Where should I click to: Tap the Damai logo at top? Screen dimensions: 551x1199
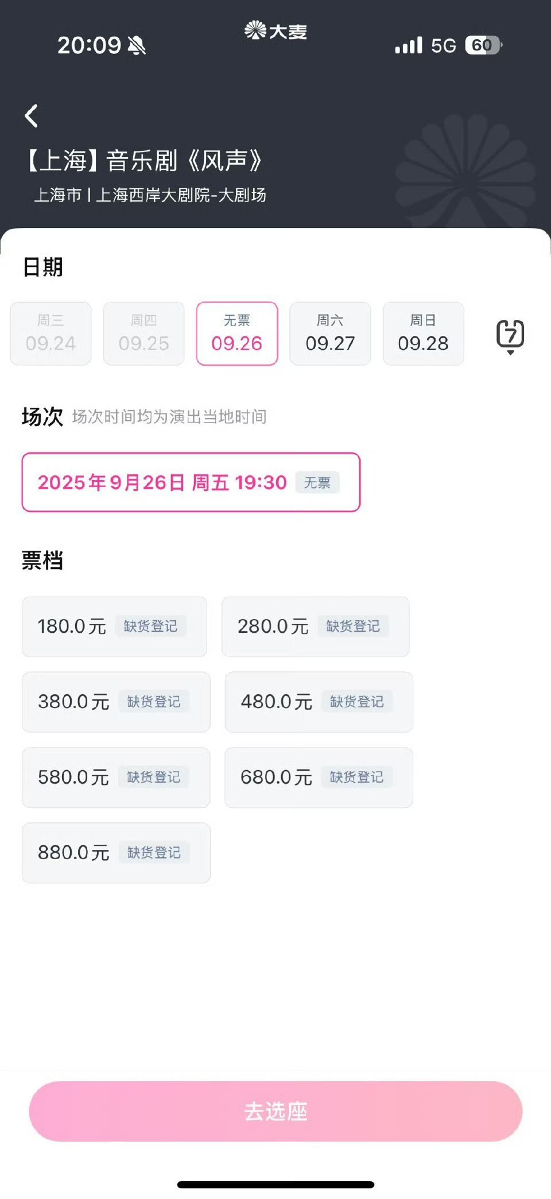tap(275, 30)
